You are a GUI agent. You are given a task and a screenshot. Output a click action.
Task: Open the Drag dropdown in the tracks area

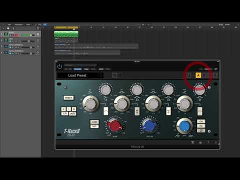click(227, 24)
